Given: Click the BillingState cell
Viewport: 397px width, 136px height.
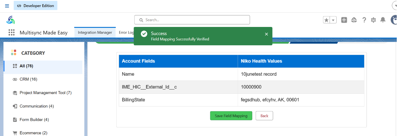Looking at the screenshot, I should coord(178,100).
